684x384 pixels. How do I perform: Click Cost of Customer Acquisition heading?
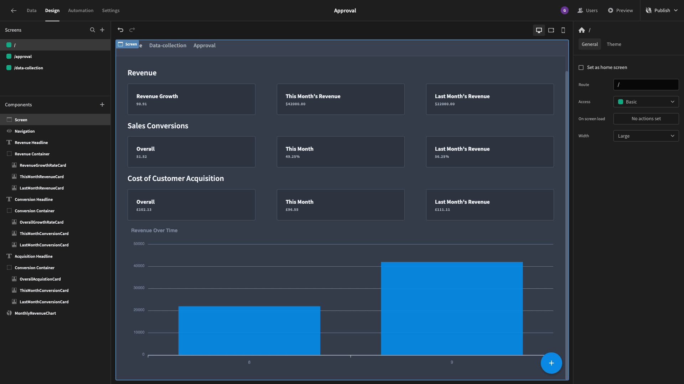[176, 178]
